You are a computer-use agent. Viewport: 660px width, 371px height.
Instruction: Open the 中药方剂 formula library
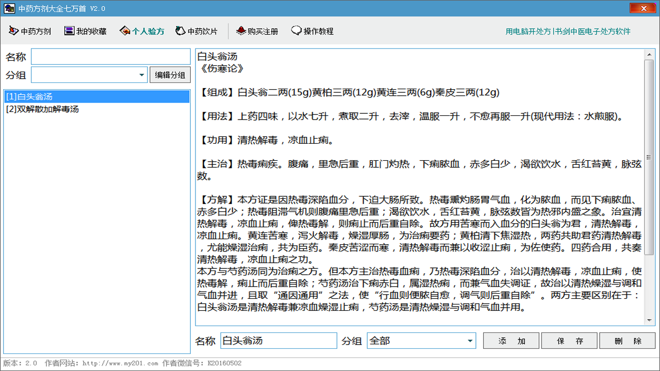click(x=29, y=31)
